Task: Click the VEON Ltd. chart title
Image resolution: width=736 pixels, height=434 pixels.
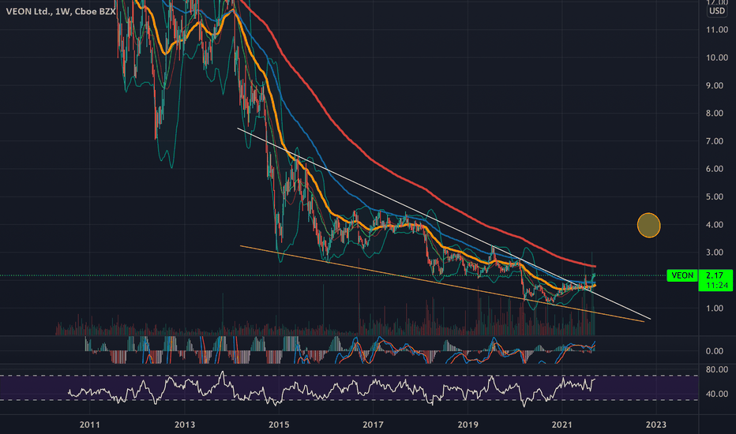Action: pos(61,11)
